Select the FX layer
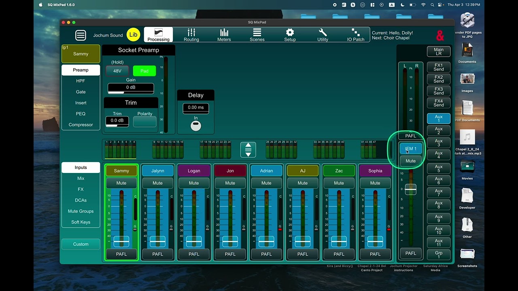This screenshot has width=518, height=291. (81, 189)
